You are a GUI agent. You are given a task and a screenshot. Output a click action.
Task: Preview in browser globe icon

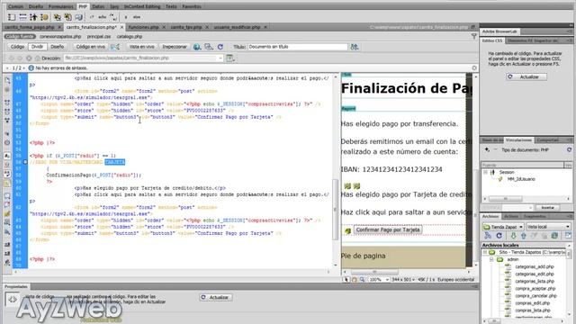pos(197,47)
